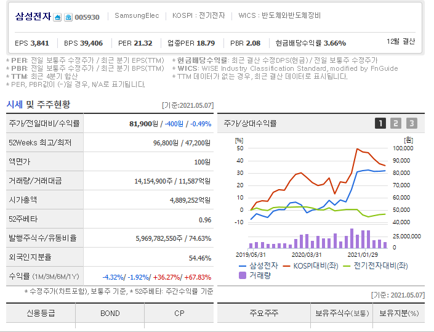Click the 주요주주 column header
434x332 pixels.
tap(263, 313)
